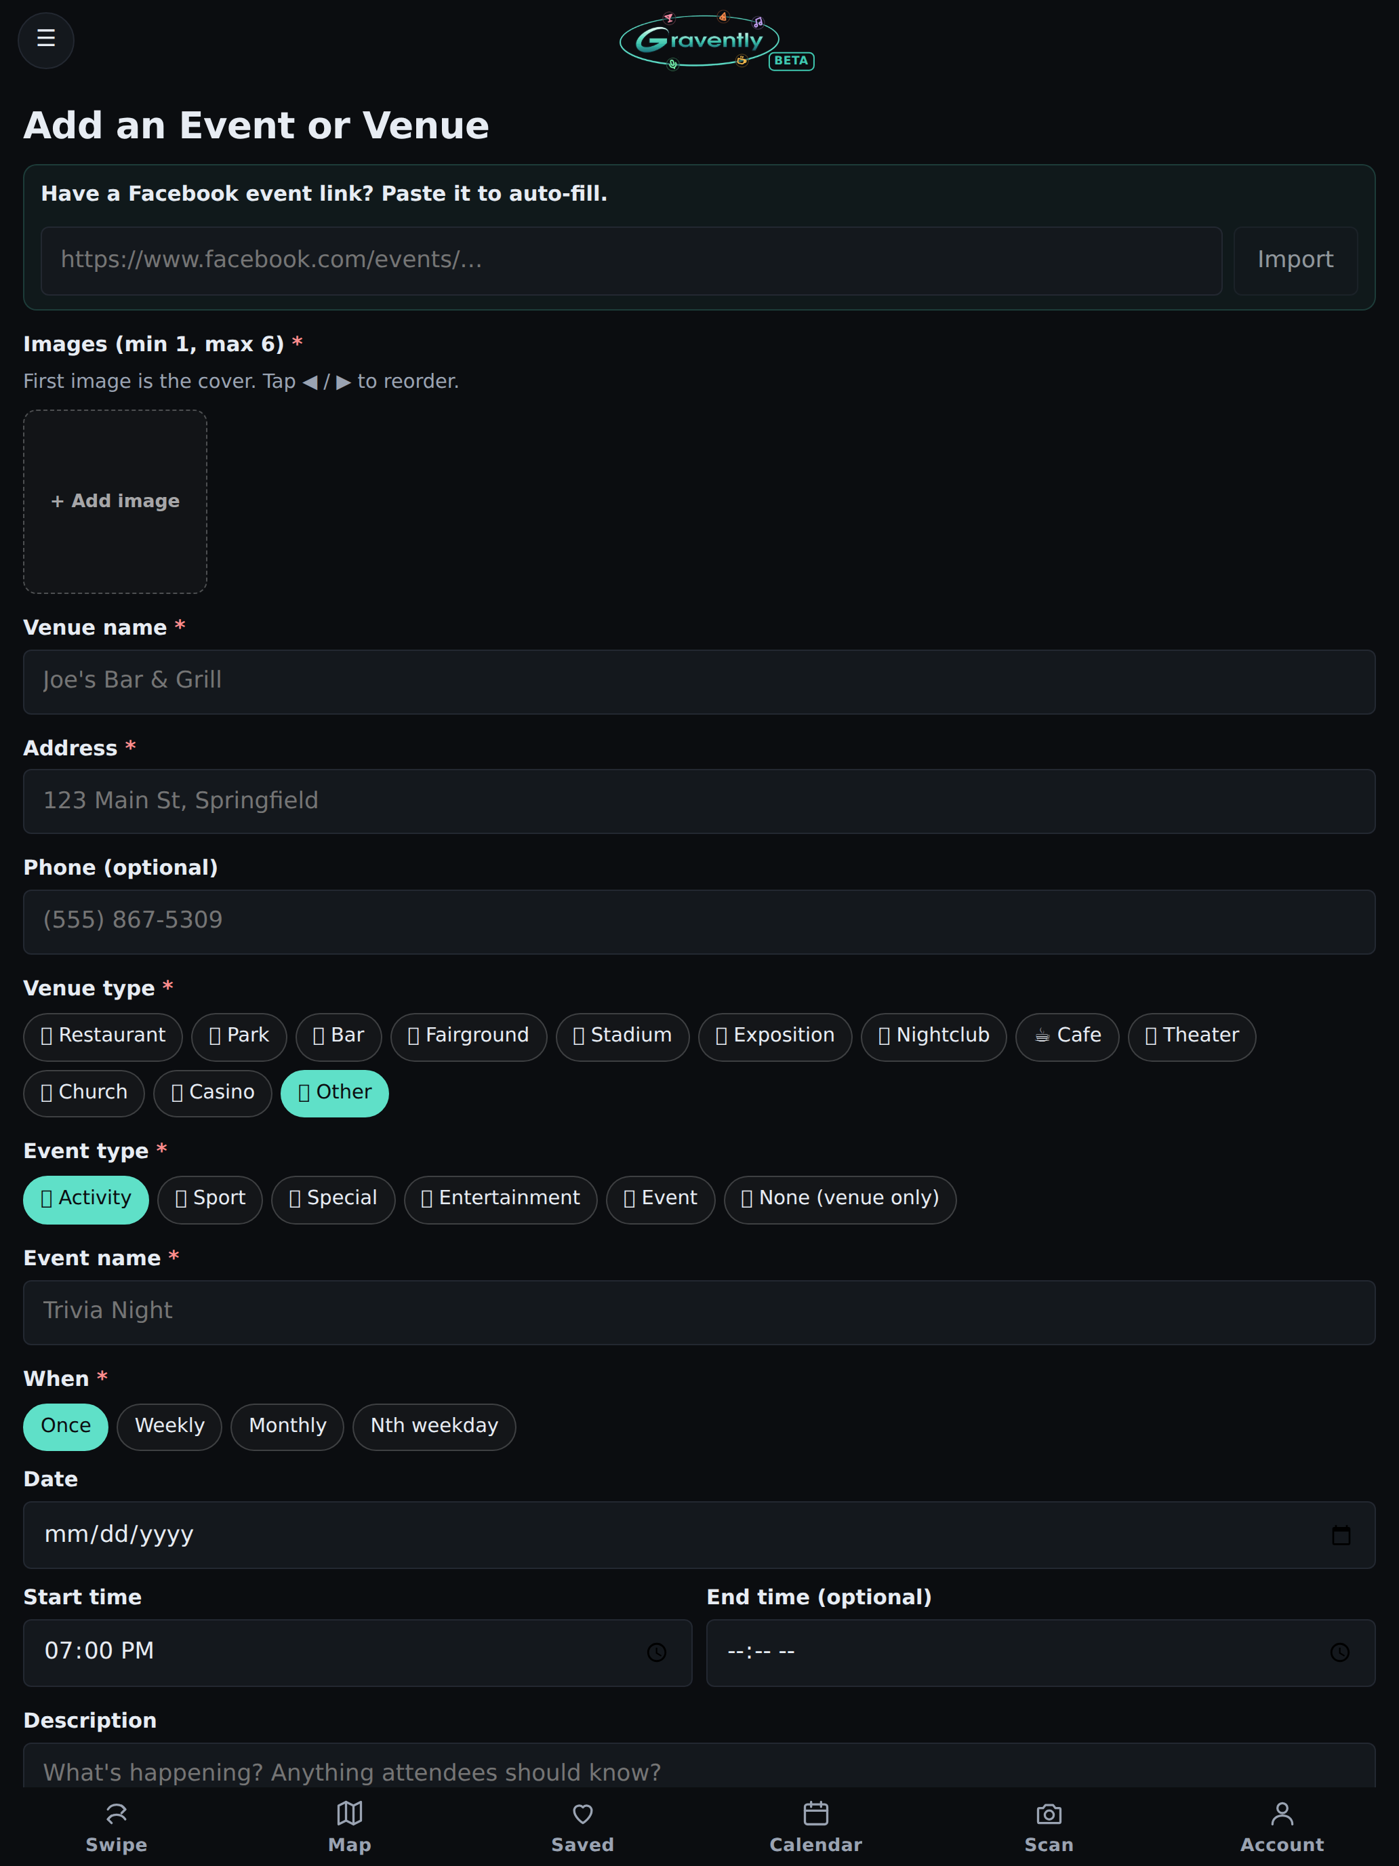
Task: Open the Scan camera tab
Action: tap(1049, 1827)
